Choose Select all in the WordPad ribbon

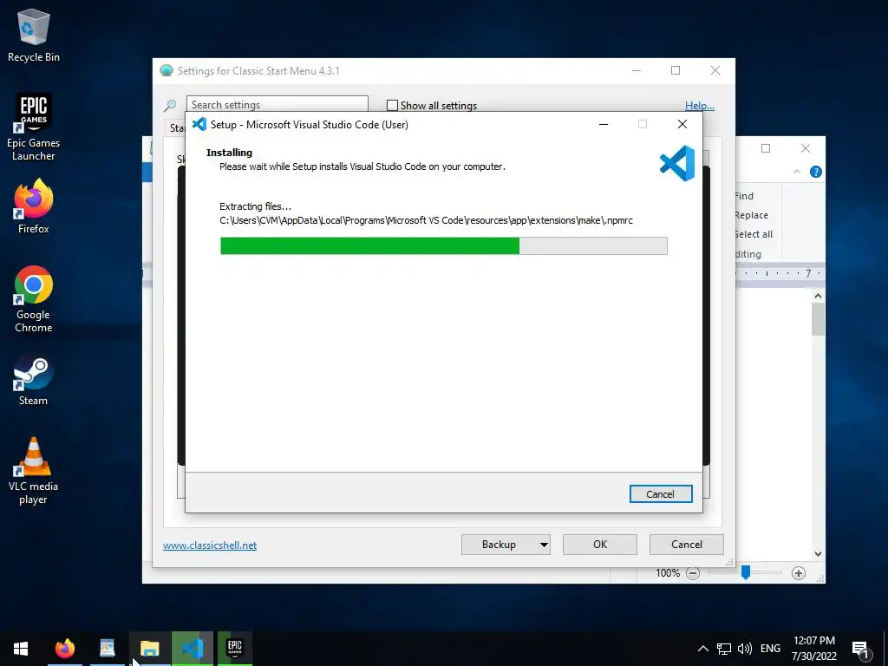[x=754, y=234]
